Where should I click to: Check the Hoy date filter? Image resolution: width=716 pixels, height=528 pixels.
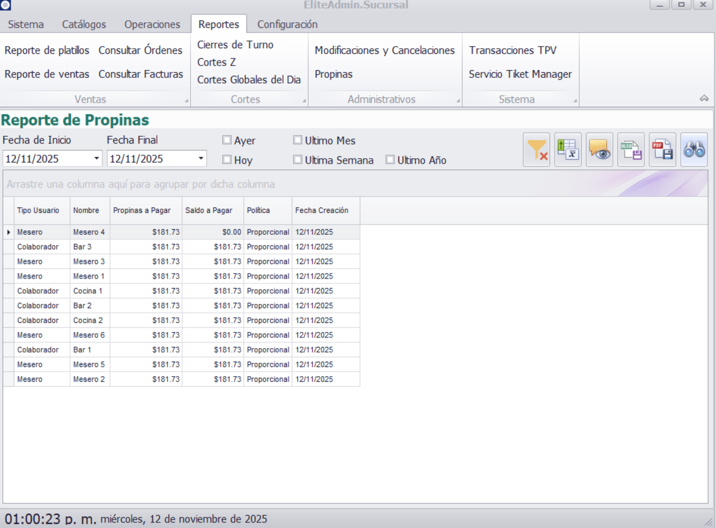click(227, 160)
